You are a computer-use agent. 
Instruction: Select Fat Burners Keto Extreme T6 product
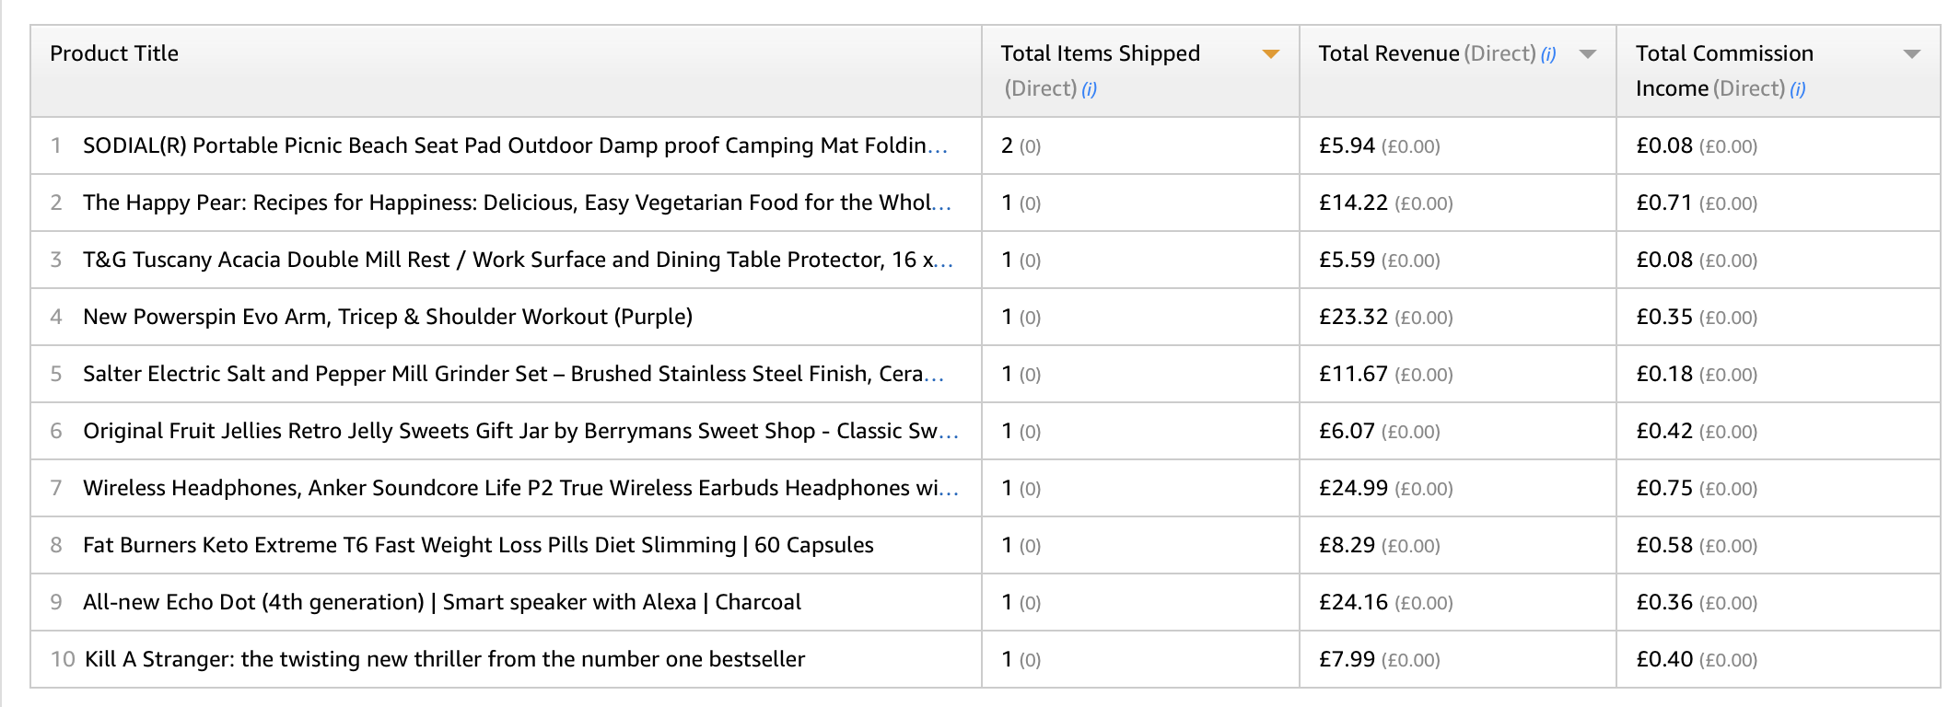coord(478,545)
